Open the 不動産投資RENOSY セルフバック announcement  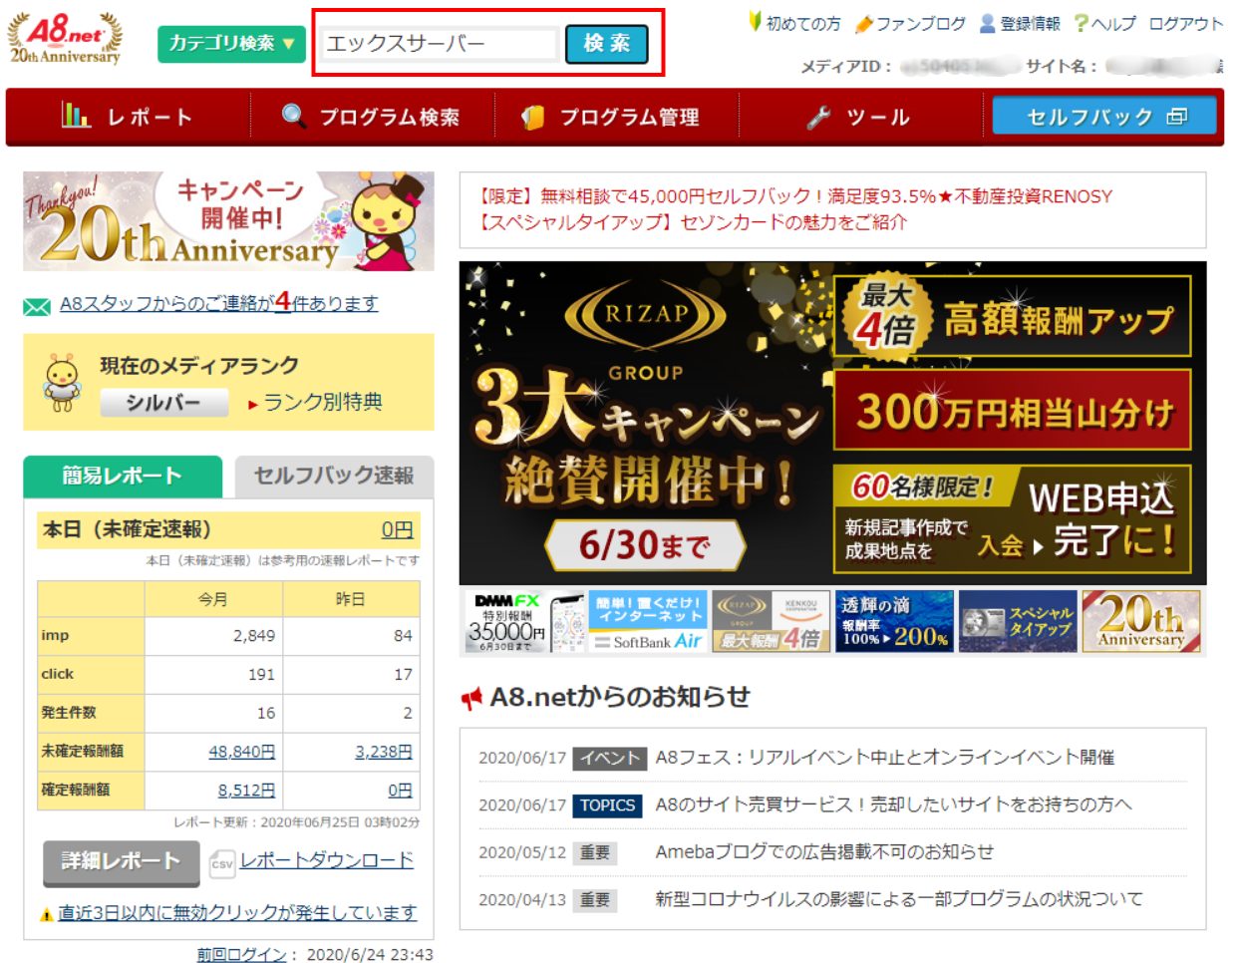795,196
